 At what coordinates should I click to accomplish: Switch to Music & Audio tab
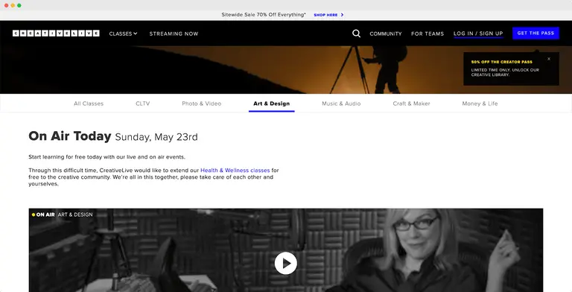(341, 104)
